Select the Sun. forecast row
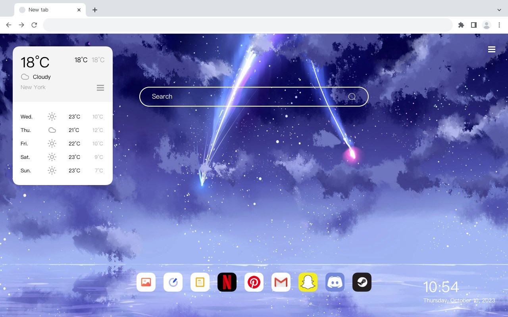Screen dimensions: 508x317 63,170
